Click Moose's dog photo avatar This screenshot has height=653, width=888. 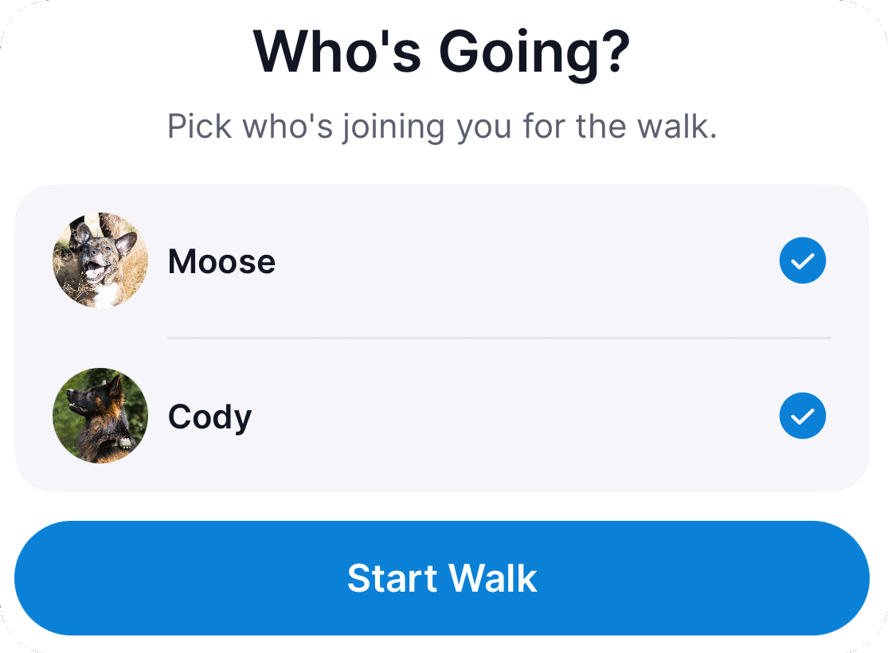click(x=100, y=260)
